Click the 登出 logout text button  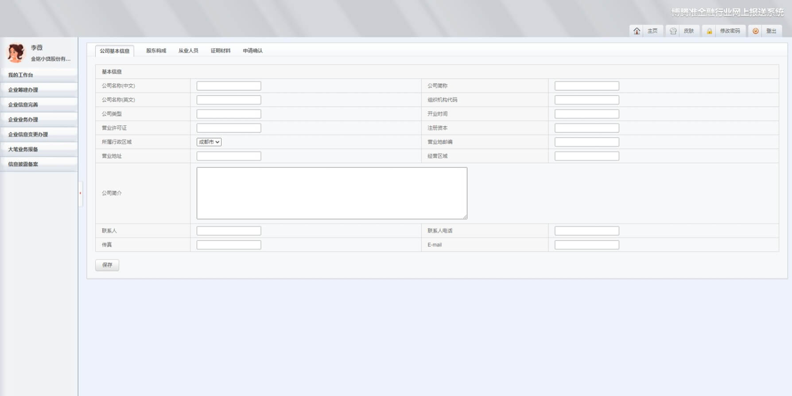pyautogui.click(x=771, y=31)
